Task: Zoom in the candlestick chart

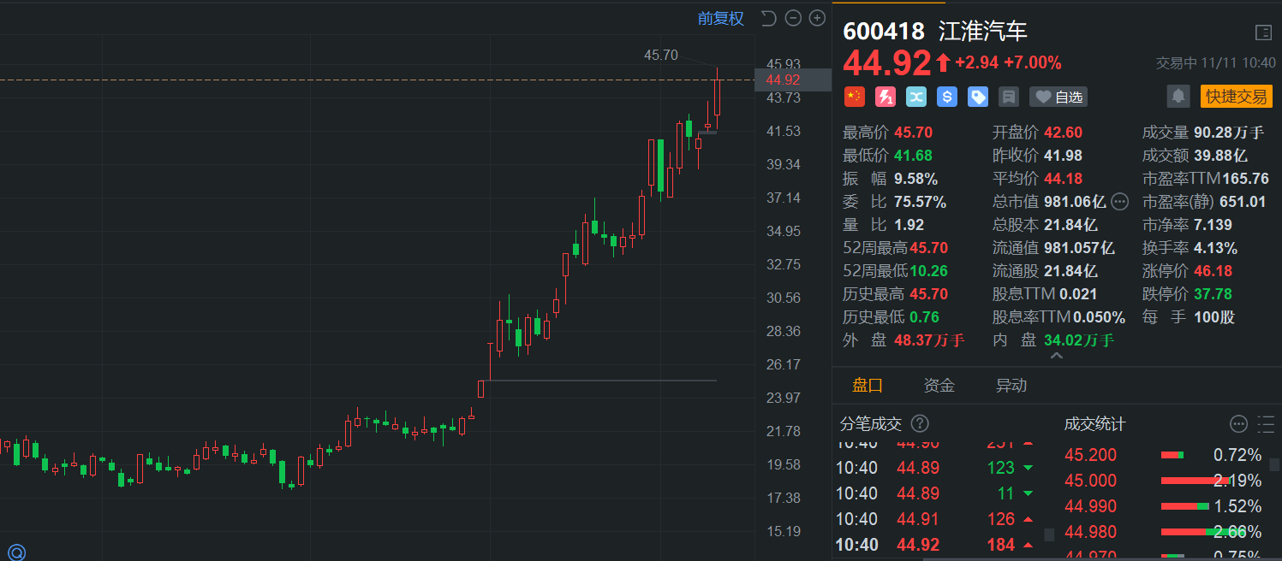Action: pos(817,18)
